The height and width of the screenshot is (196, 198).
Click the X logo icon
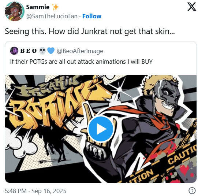coord(192,7)
